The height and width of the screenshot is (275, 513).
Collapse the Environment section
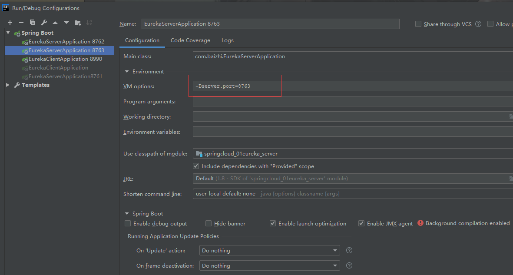point(127,71)
